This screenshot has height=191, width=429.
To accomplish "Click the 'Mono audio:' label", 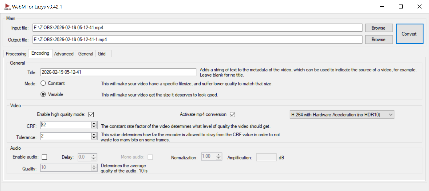I will 133,157.
